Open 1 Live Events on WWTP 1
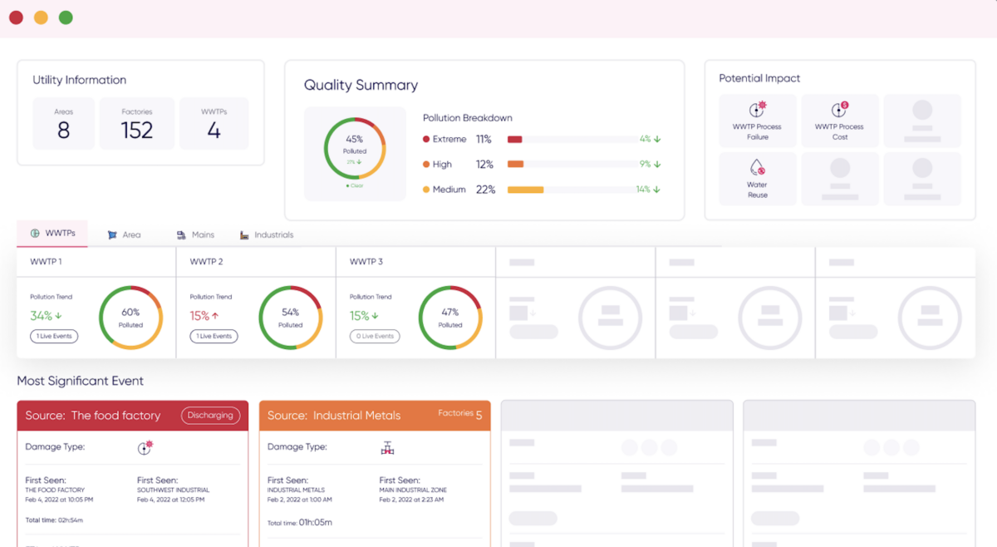This screenshot has height=547, width=997. (x=53, y=336)
